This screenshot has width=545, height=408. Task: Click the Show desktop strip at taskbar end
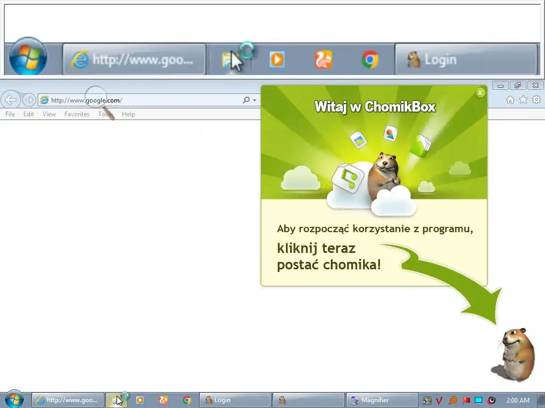tap(541, 400)
